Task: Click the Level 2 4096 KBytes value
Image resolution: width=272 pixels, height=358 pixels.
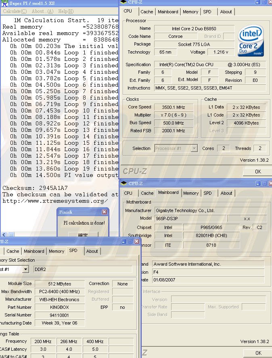Action: tap(246, 123)
